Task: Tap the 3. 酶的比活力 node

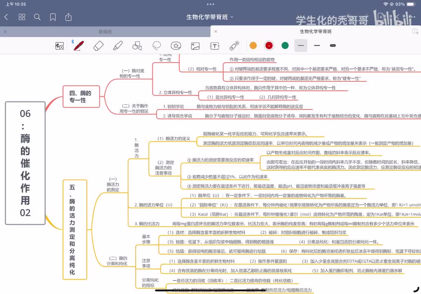Action: click(147, 224)
